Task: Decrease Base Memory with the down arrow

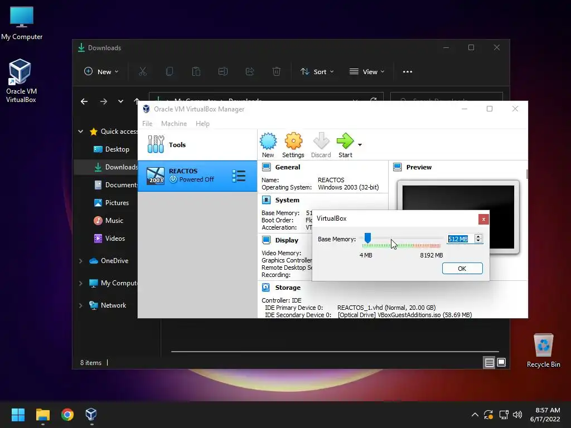Action: pos(478,241)
